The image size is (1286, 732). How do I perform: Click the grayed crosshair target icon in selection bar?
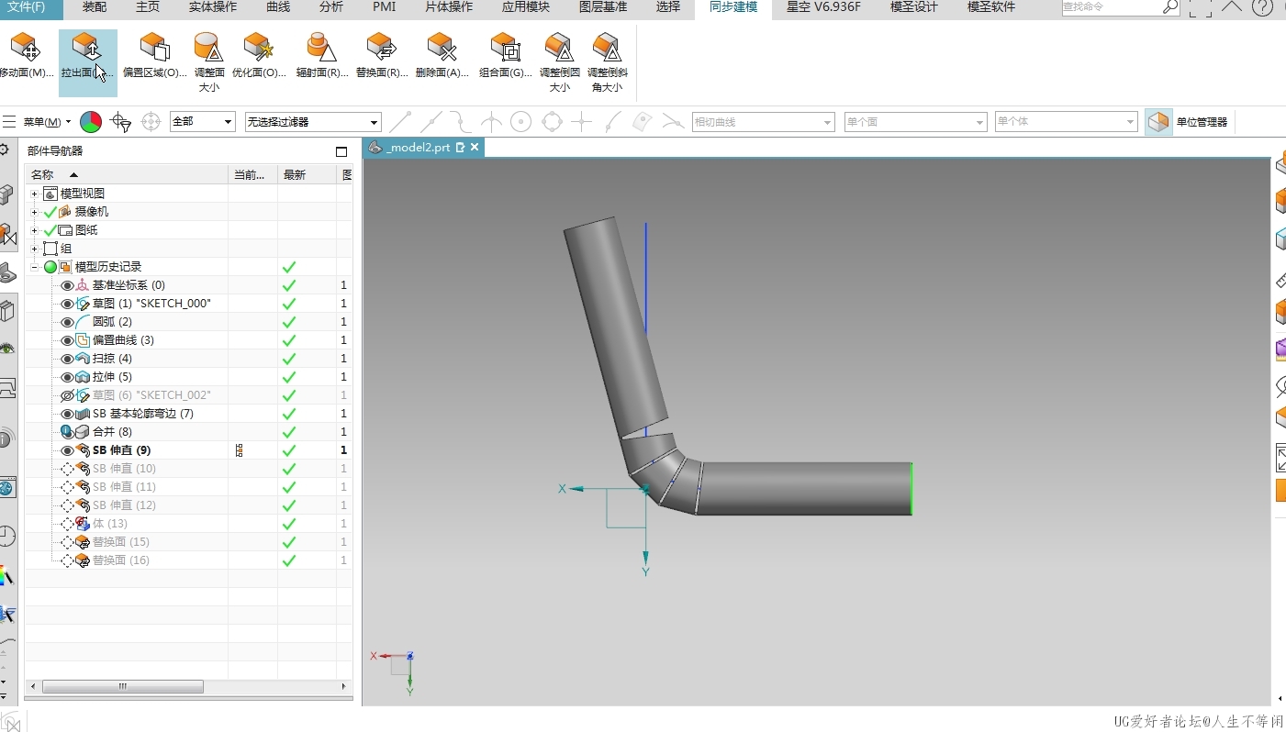(x=151, y=122)
